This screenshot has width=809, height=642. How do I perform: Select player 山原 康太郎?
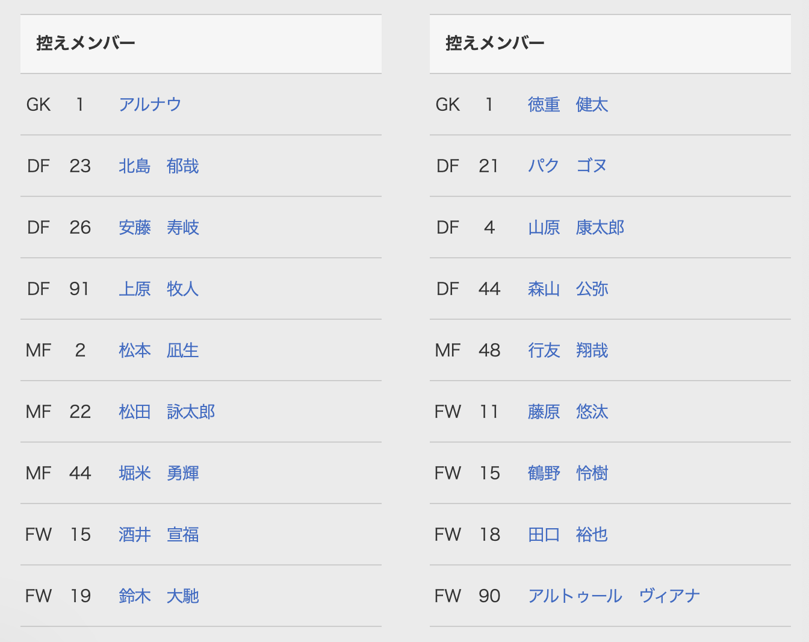576,228
